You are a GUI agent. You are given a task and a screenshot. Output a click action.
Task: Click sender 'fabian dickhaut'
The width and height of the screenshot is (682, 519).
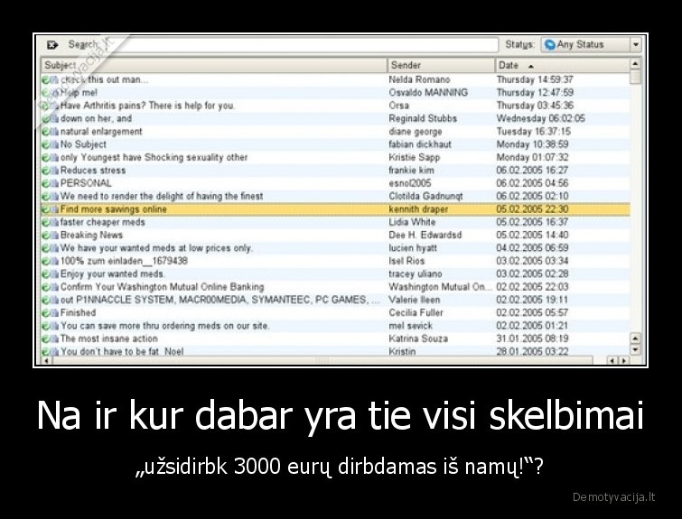click(x=420, y=144)
